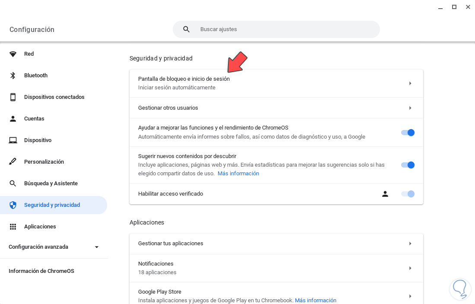Image resolution: width=475 pixels, height=304 pixels.
Task: Click the laptop icon beside Dispositivo
Action: click(x=13, y=140)
